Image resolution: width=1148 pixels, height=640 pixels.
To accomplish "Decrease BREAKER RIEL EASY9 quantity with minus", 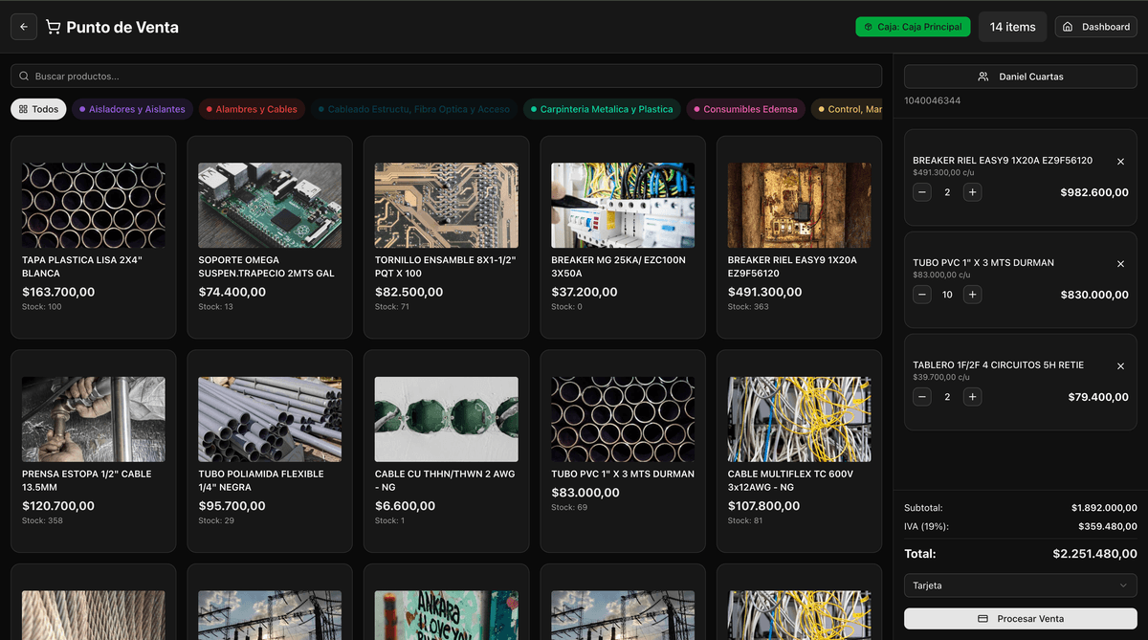I will [x=922, y=192].
